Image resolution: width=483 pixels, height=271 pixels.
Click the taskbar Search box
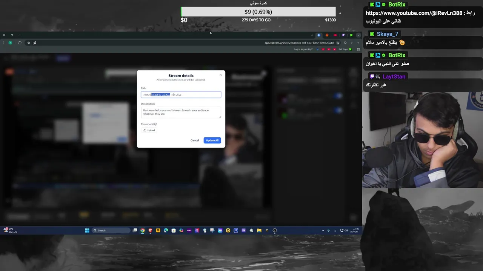tap(111, 230)
